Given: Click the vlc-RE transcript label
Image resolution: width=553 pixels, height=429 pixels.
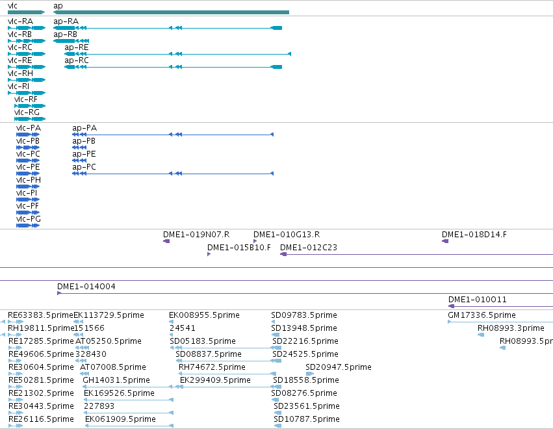Looking at the screenshot, I should (x=20, y=60).
